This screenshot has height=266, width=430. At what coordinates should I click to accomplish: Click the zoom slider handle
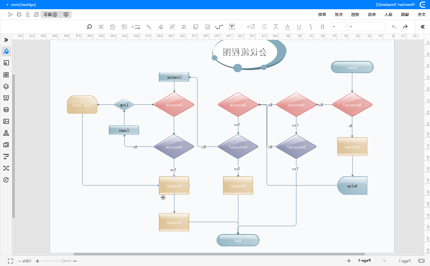point(63,261)
